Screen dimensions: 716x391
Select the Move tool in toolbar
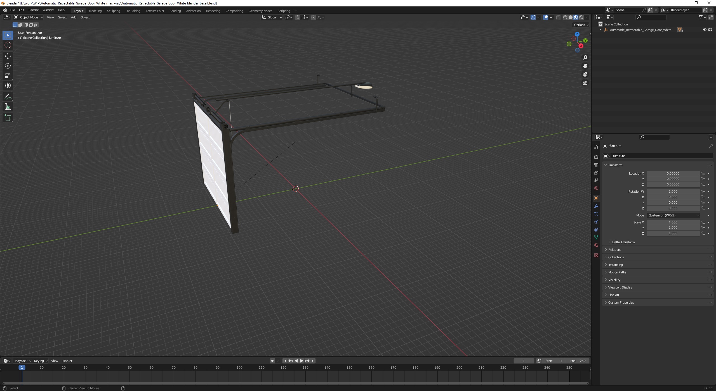click(7, 55)
